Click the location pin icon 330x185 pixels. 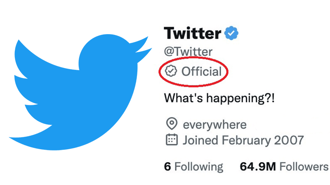tap(171, 124)
